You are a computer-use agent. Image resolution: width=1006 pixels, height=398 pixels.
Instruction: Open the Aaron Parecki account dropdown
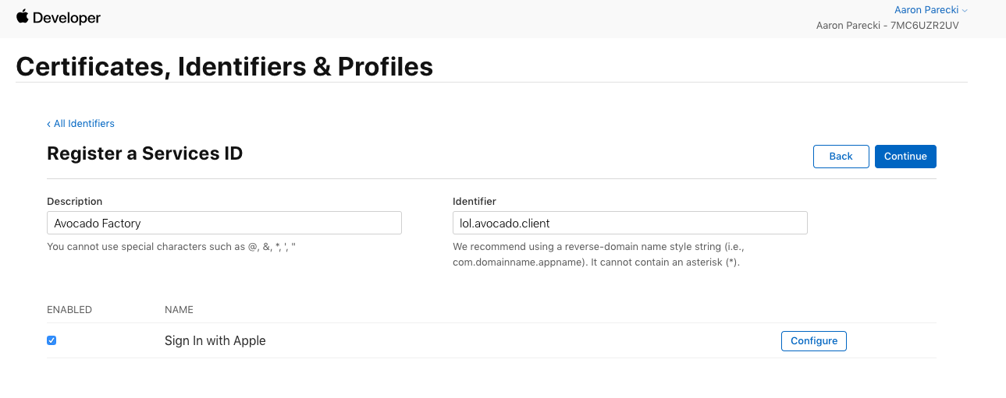(930, 10)
